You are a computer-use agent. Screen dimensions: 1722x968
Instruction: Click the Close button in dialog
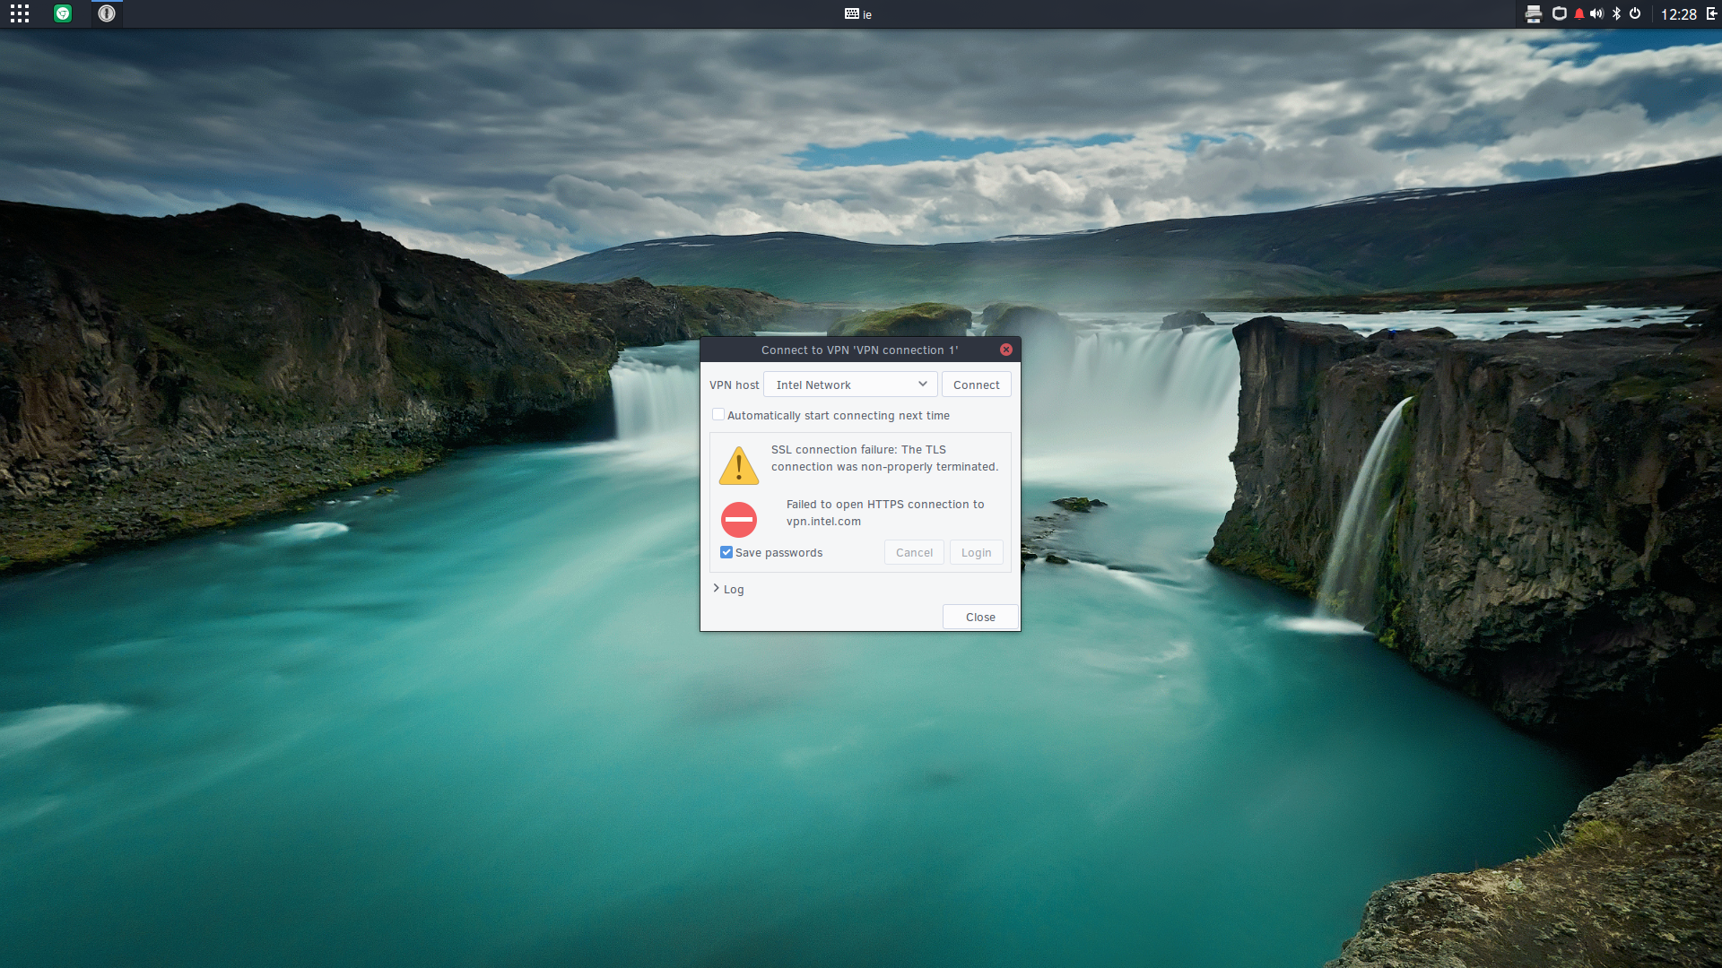point(980,617)
